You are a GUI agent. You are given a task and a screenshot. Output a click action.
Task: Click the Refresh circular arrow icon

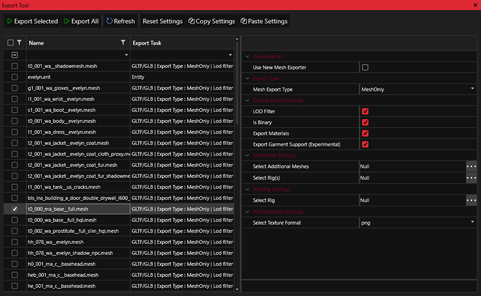pos(109,21)
